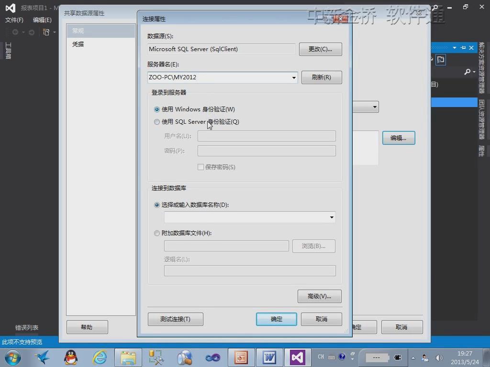The width and height of the screenshot is (490, 367).
Task: Click 取消 in 连接属性 dialog
Action: [321, 319]
